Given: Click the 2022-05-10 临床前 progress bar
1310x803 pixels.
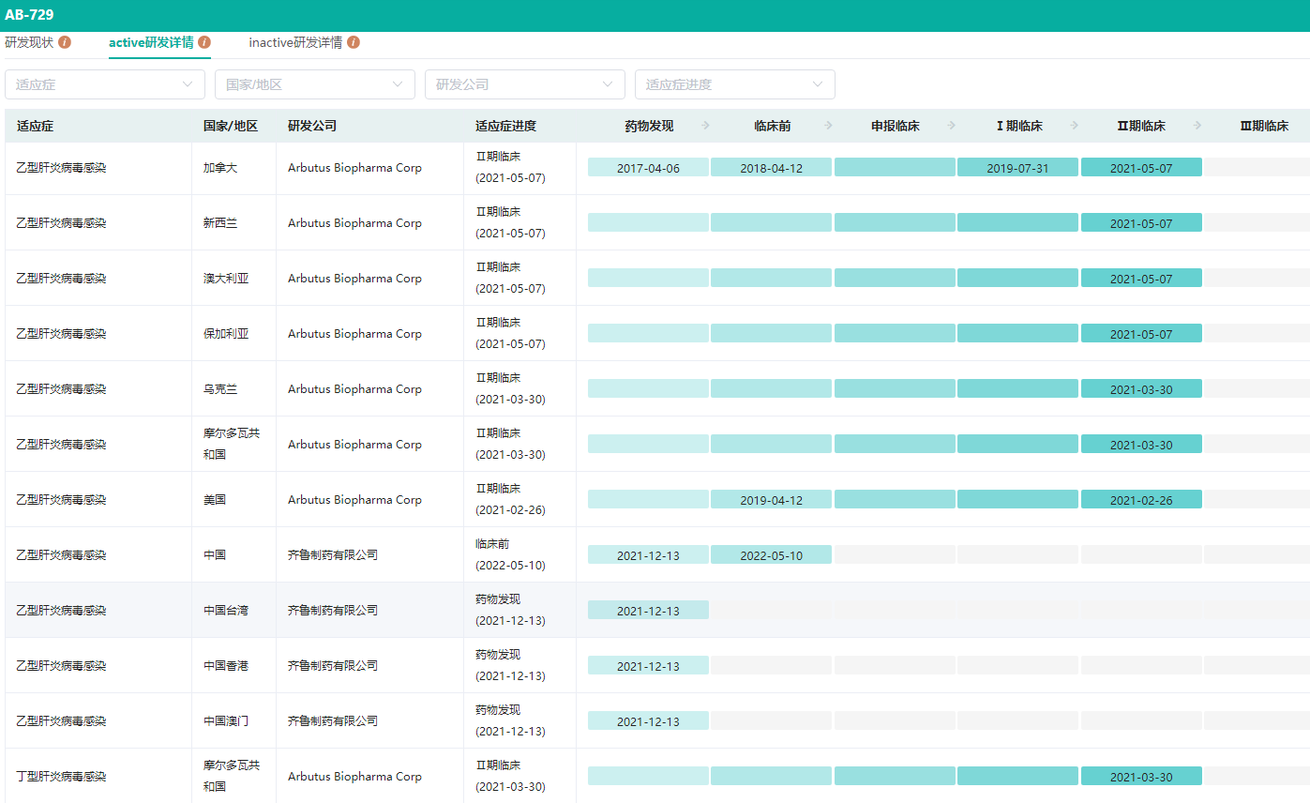Looking at the screenshot, I should 771,555.
